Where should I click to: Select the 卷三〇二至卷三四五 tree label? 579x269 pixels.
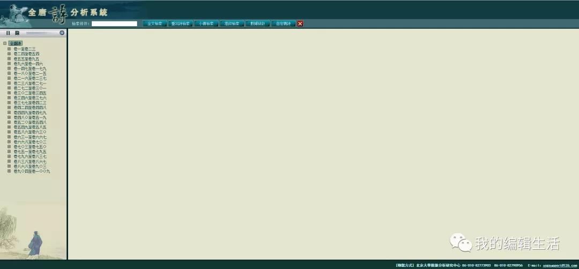[30, 93]
